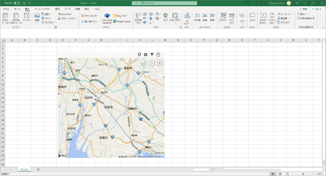Switch to the ホーム tab

17,9
